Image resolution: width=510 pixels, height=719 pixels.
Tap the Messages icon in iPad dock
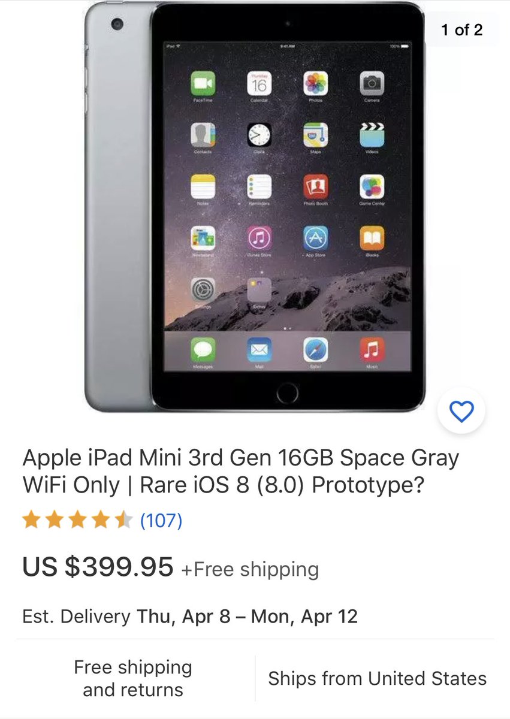(x=203, y=349)
